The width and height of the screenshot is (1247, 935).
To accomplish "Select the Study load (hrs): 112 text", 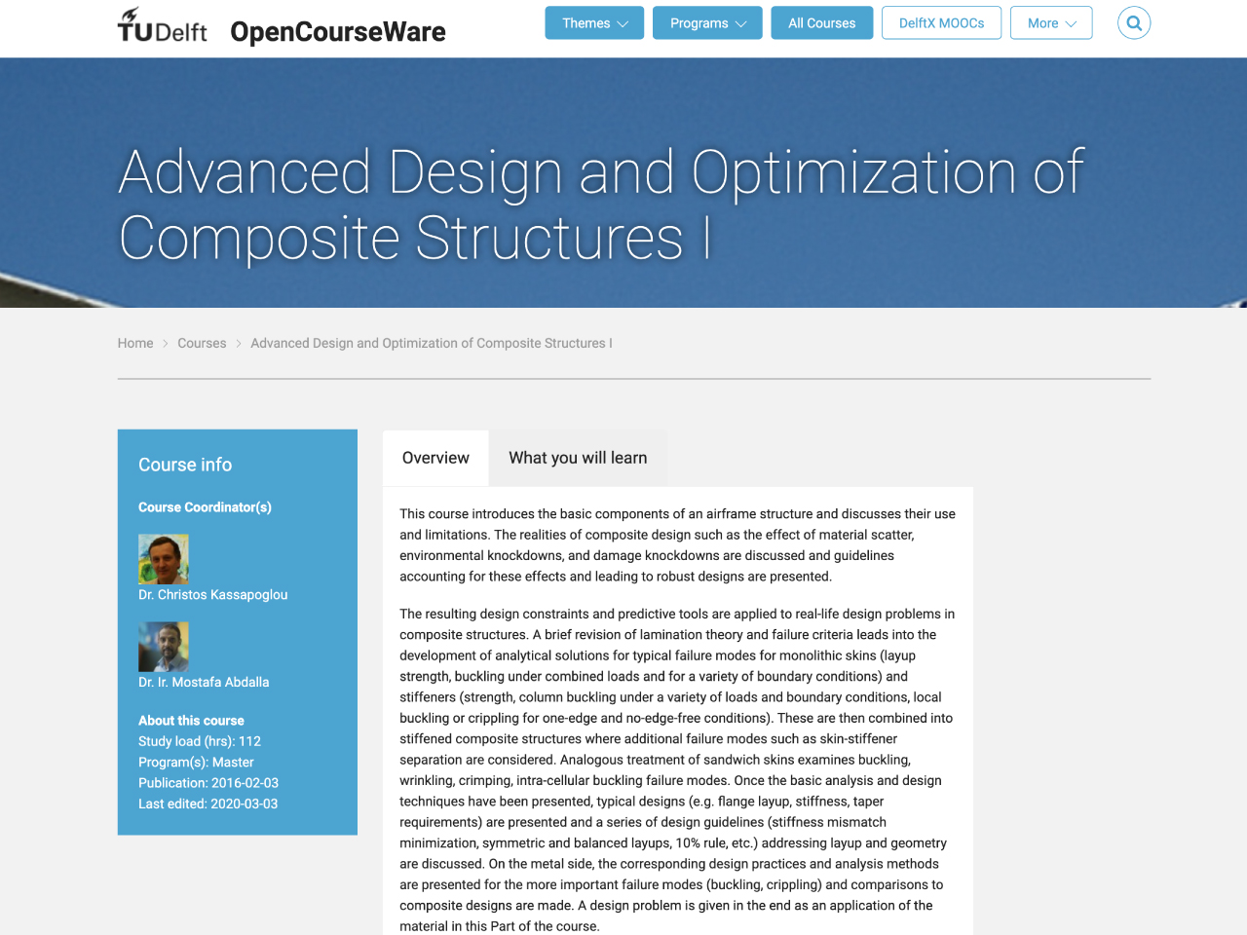I will coord(200,741).
